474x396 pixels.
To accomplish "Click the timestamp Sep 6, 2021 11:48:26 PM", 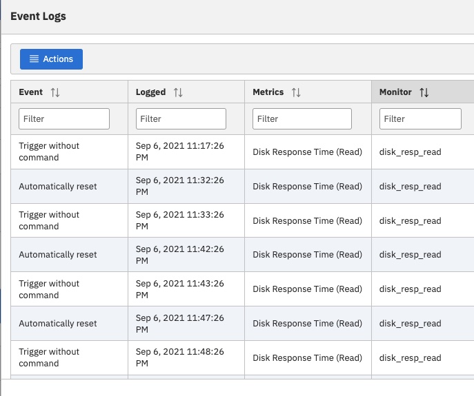I will 180,357.
